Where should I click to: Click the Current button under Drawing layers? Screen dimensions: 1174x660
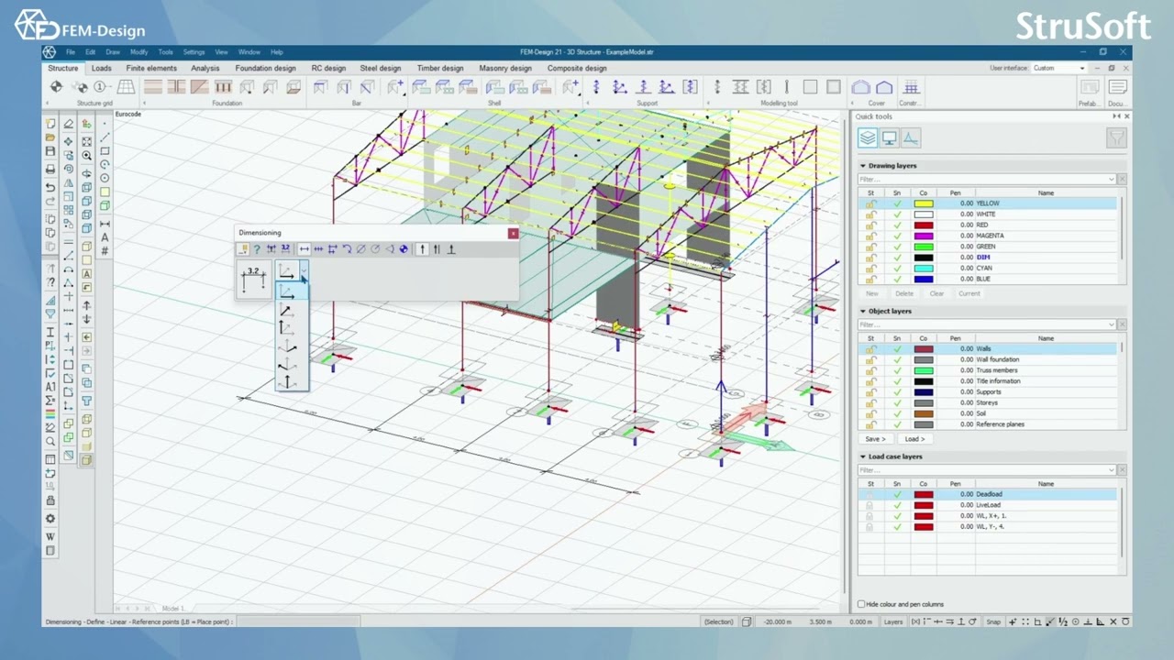pyautogui.click(x=969, y=293)
